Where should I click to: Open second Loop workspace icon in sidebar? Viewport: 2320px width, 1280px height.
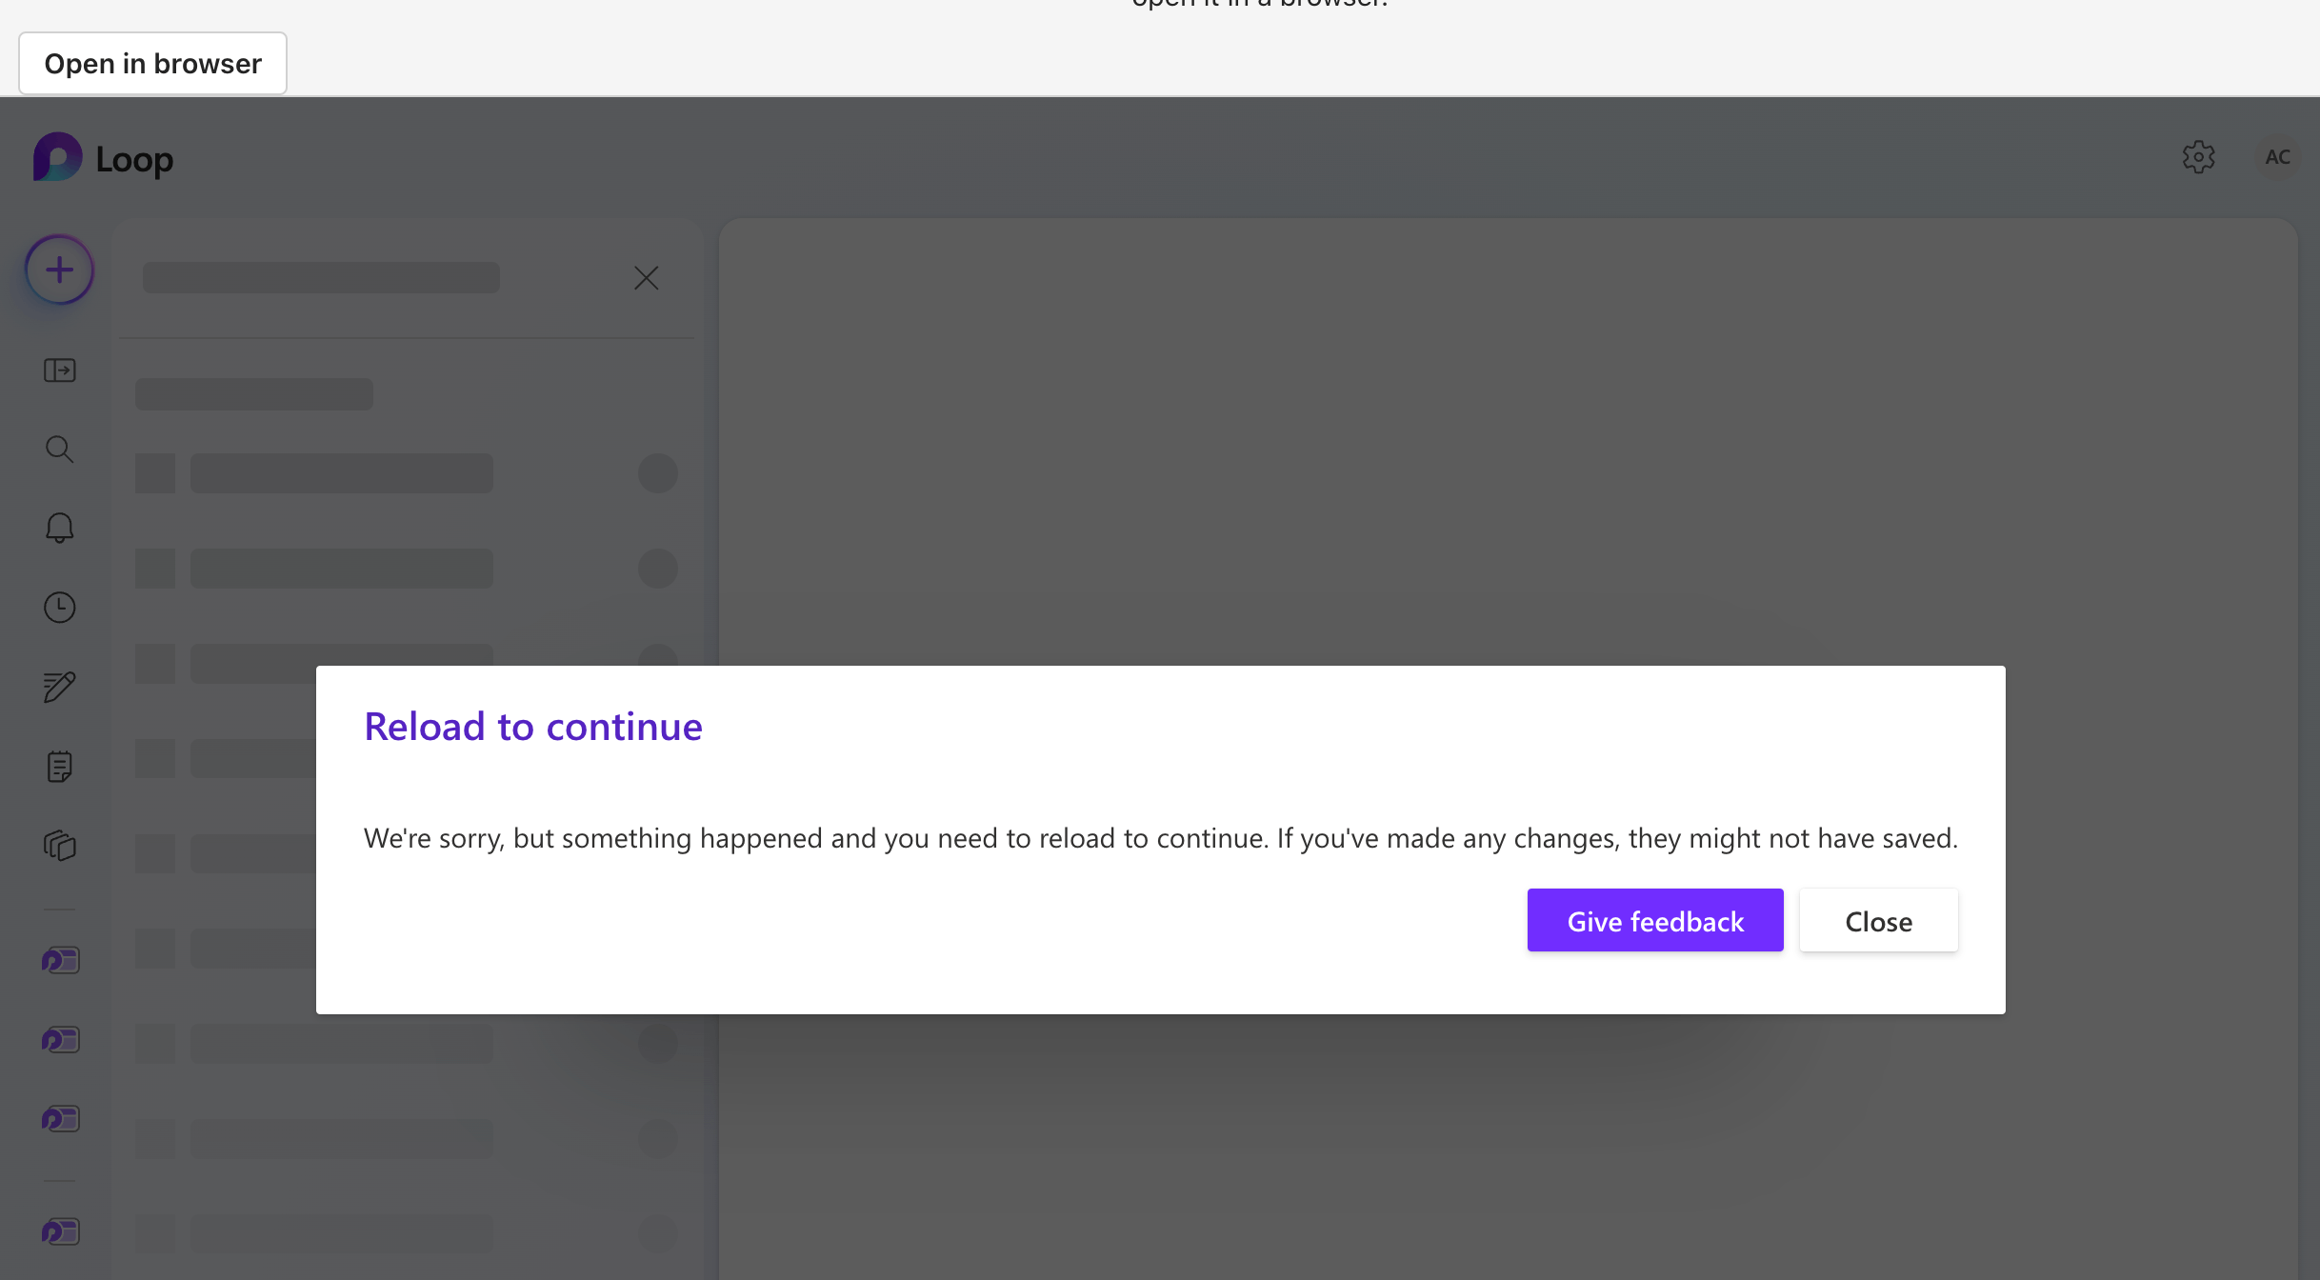60,1039
